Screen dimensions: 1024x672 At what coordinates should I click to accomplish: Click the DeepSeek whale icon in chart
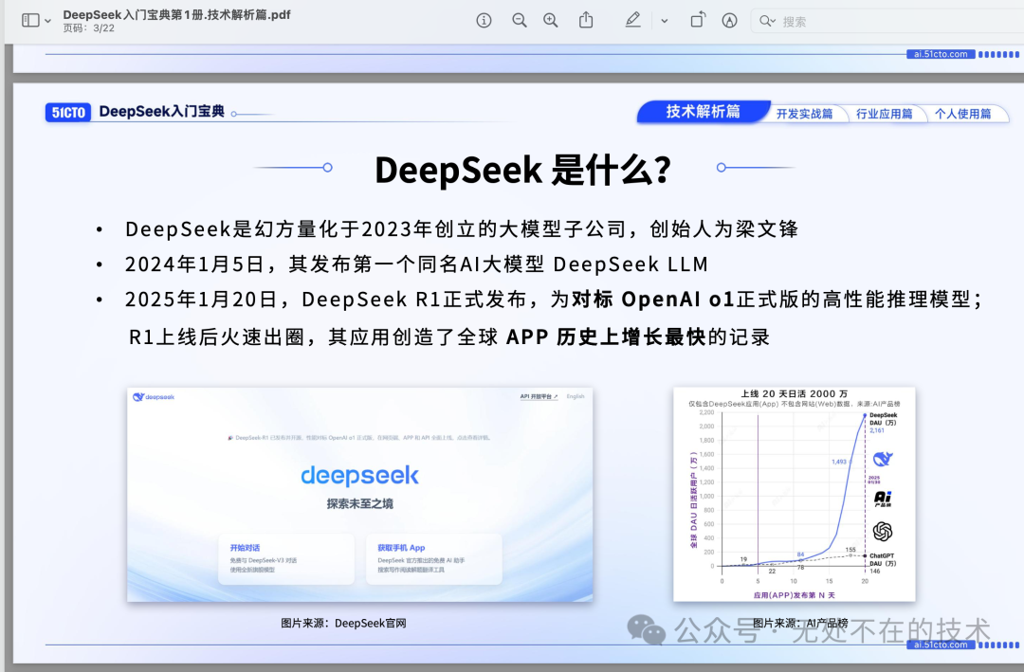pyautogui.click(x=883, y=459)
